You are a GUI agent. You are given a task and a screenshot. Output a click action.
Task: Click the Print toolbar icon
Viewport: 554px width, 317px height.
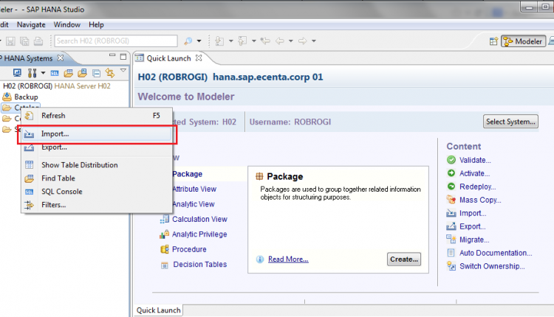tap(38, 41)
